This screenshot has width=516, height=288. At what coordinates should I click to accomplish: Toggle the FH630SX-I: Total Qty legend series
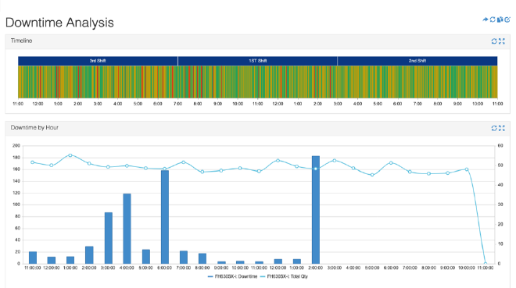[x=284, y=276]
